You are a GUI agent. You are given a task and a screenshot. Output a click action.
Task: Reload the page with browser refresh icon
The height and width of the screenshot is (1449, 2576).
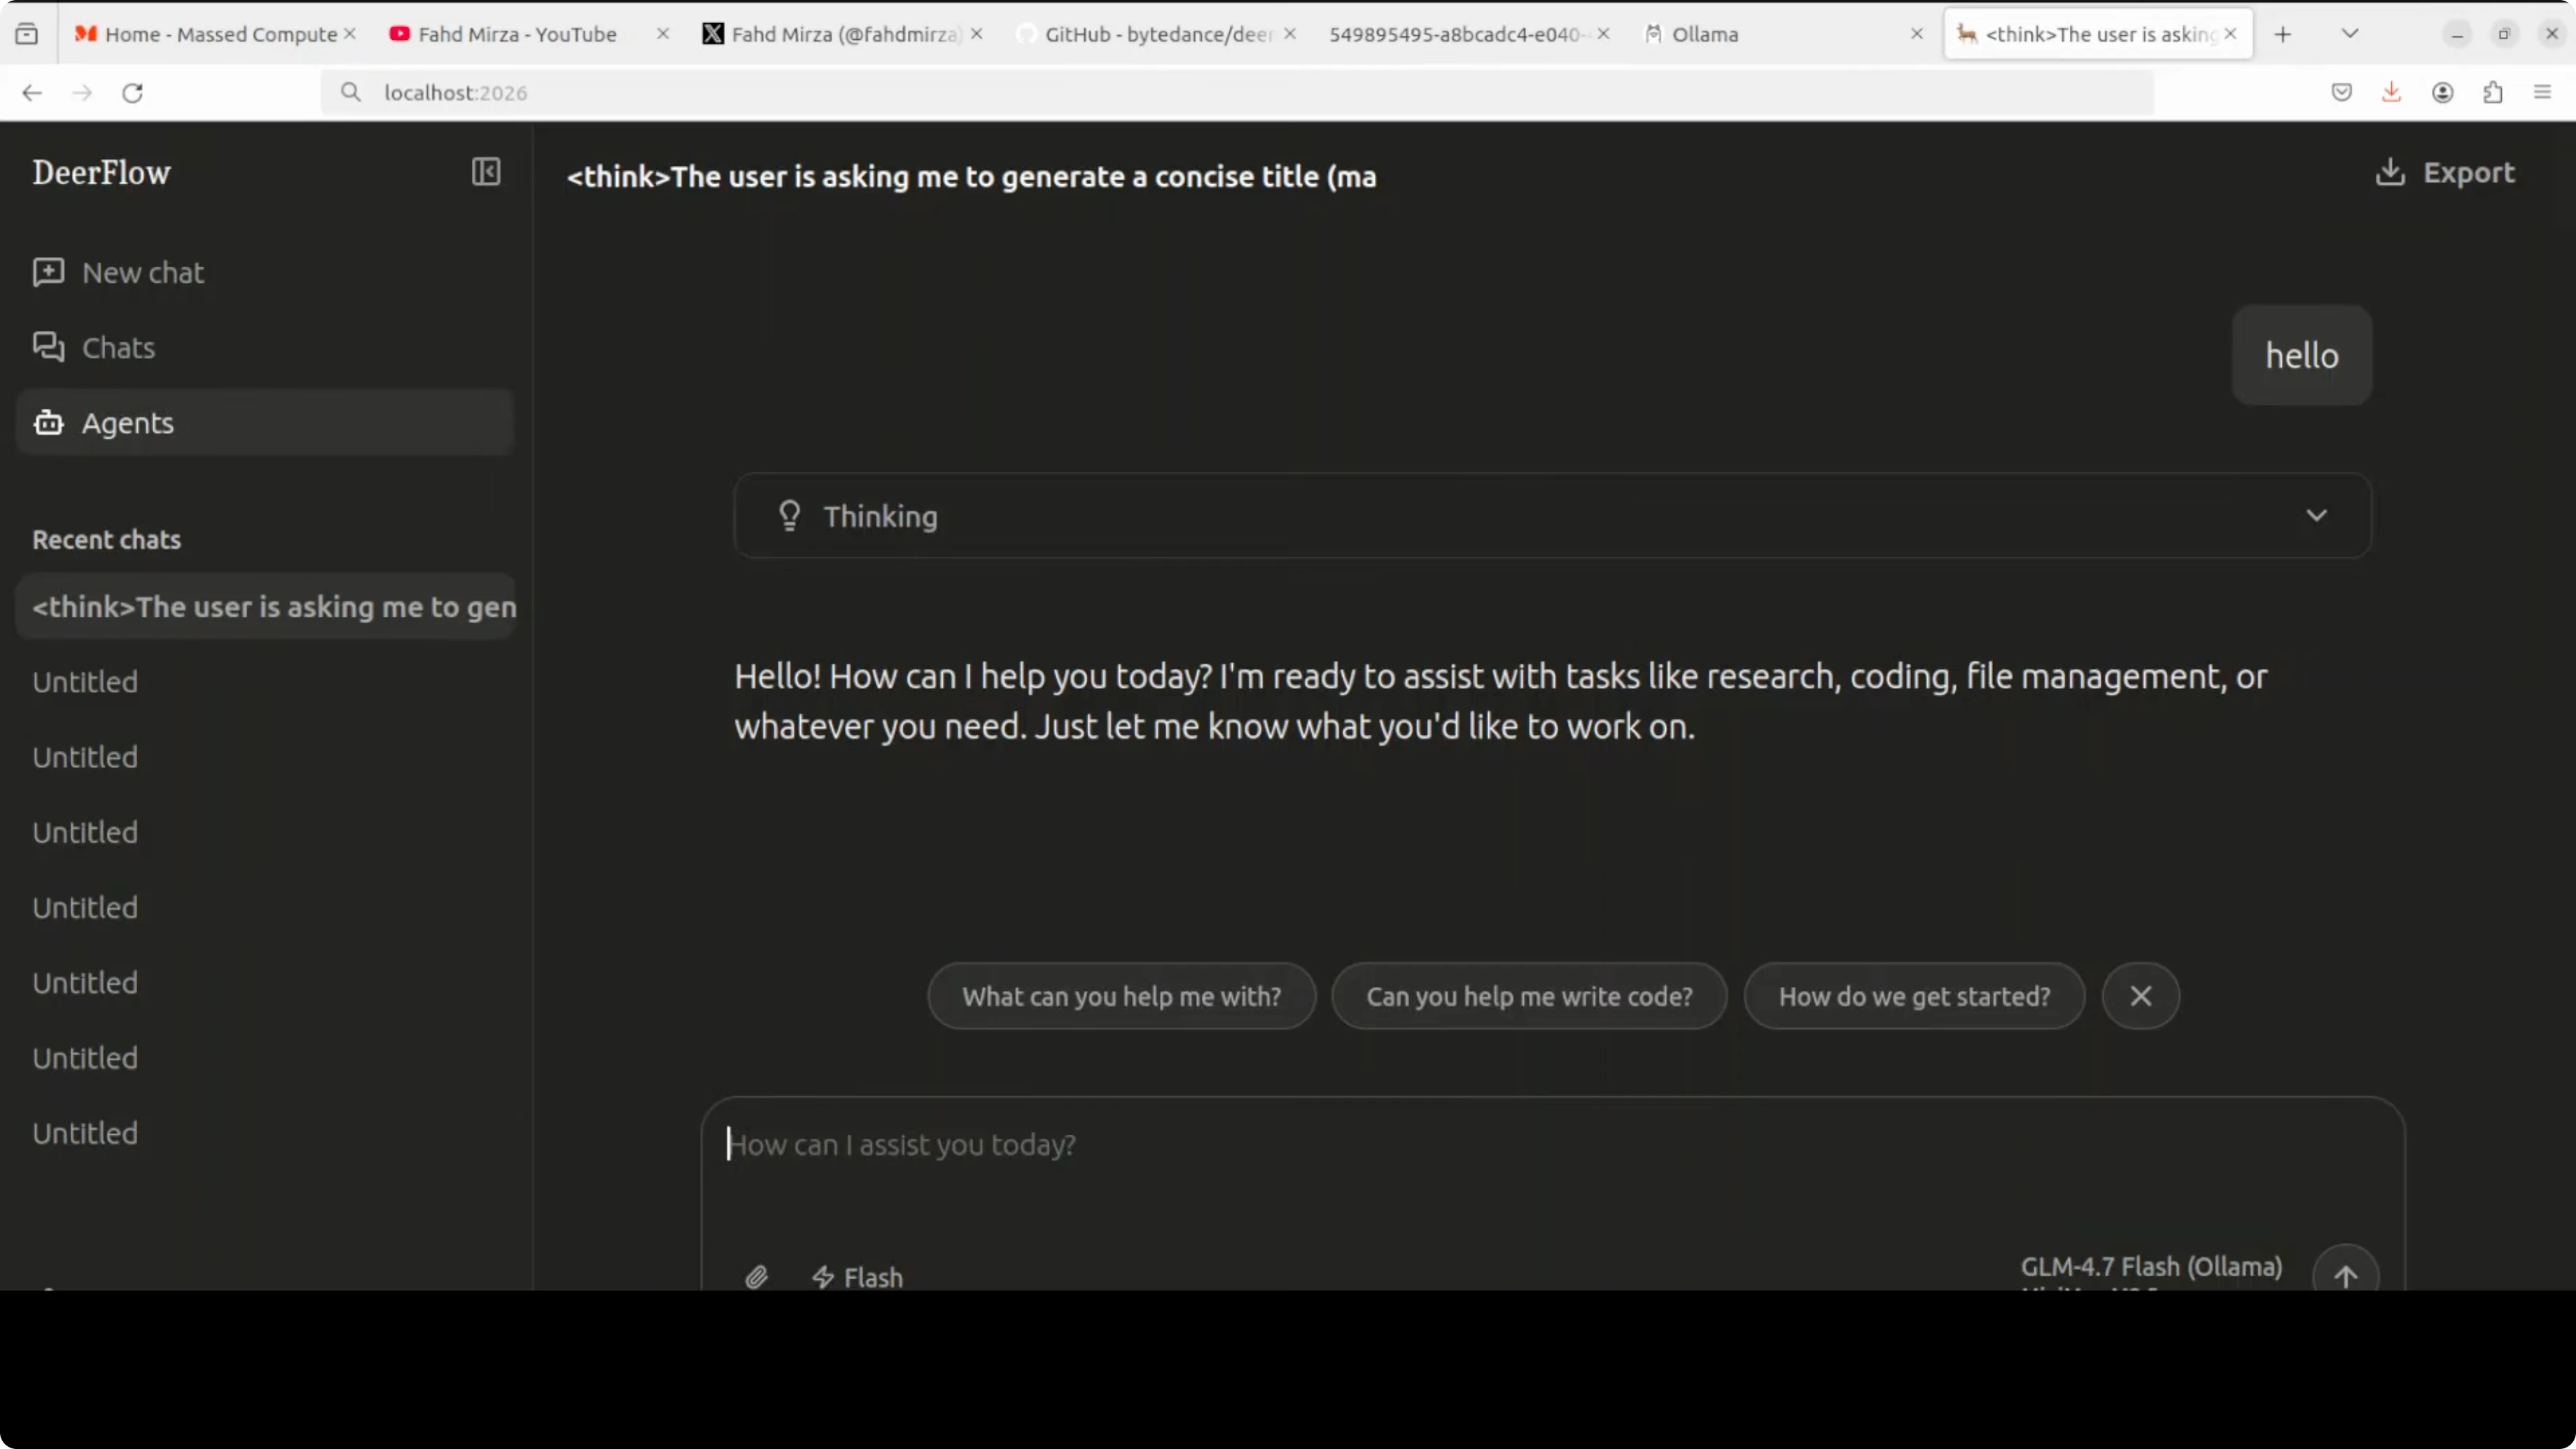(132, 93)
